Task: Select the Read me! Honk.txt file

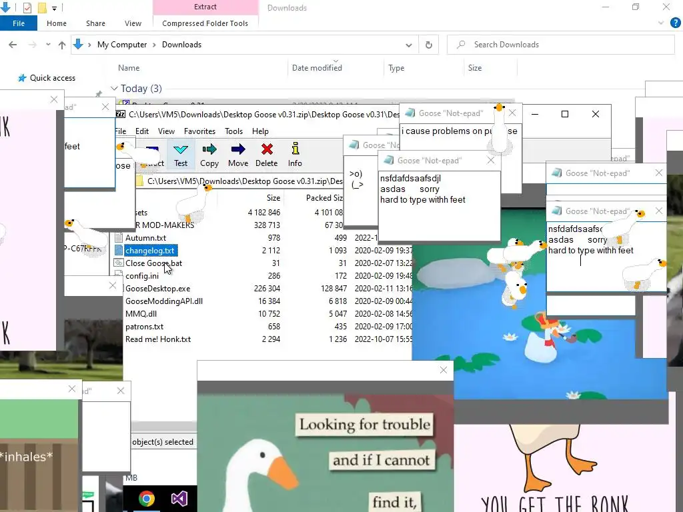Action: pyautogui.click(x=158, y=339)
